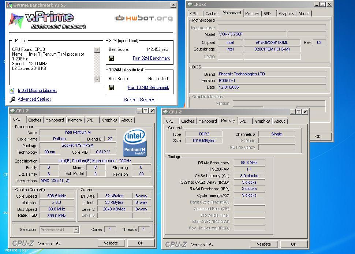
Task: Click OK in Memory tab window
Action: point(294,244)
